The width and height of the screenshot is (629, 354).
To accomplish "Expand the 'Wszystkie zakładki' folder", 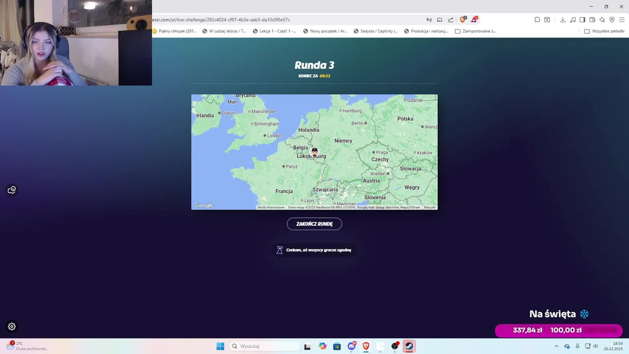I will click(x=604, y=31).
